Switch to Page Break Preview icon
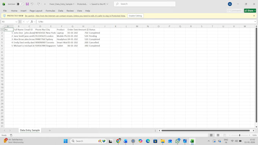This screenshot has height=145, width=258. [225, 135]
